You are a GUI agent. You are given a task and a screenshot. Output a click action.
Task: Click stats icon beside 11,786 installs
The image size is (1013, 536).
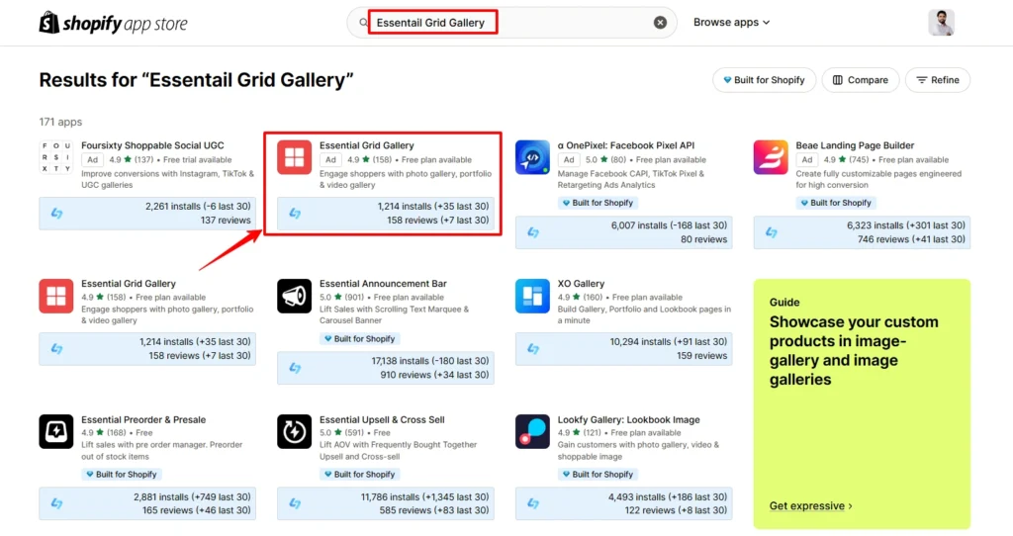tap(295, 503)
